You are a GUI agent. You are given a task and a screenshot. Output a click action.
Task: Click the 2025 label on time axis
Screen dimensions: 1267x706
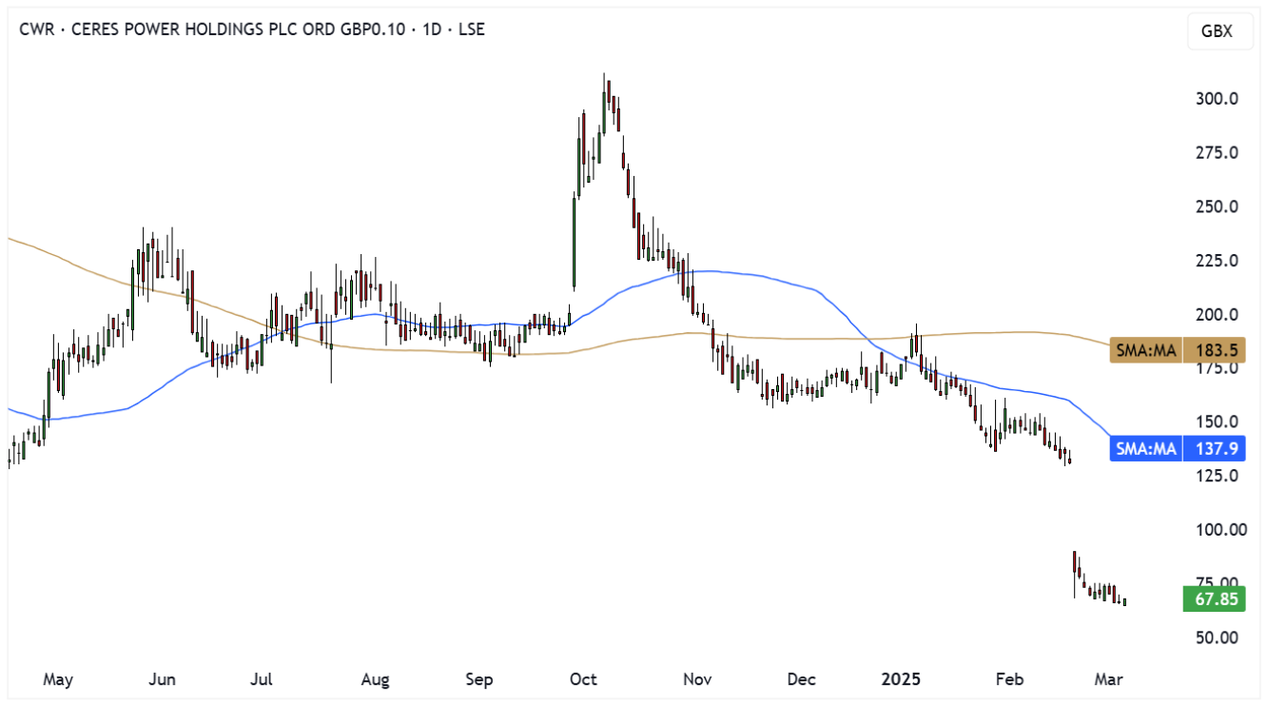pyautogui.click(x=901, y=679)
